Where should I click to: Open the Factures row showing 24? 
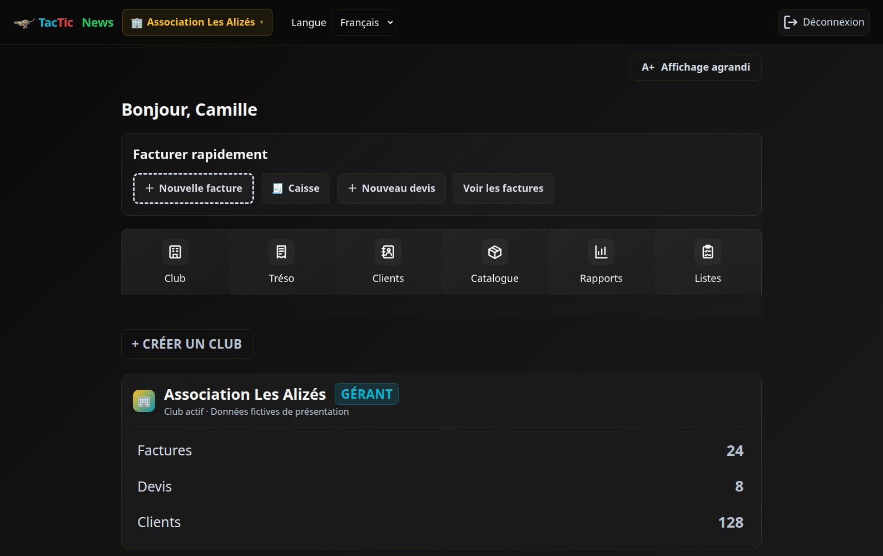441,450
